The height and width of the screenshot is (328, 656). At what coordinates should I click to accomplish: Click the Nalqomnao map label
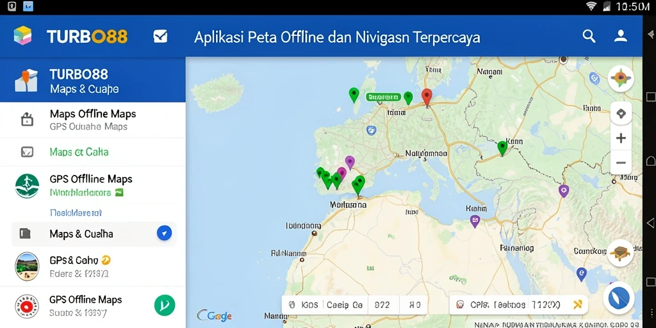pos(426,154)
